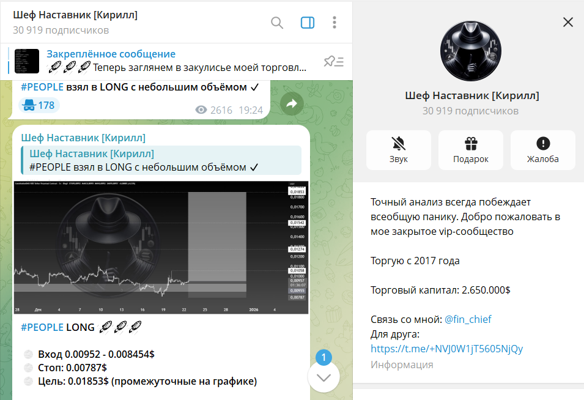Open the @fin_chief contact link
The width and height of the screenshot is (584, 400).
tap(468, 319)
